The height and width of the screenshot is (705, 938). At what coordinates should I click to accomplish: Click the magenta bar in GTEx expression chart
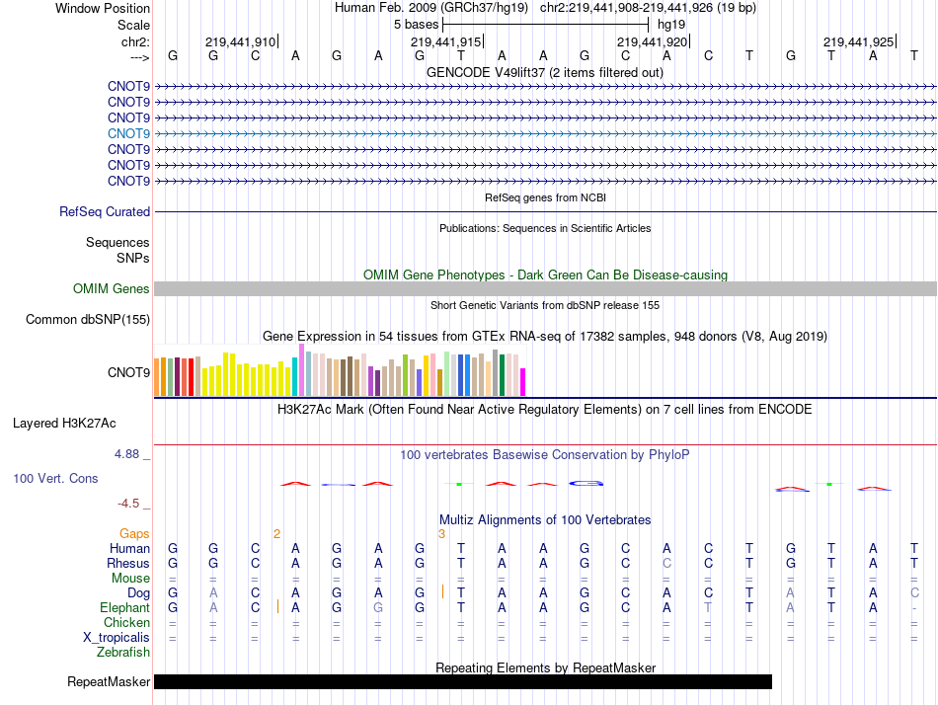click(x=523, y=381)
